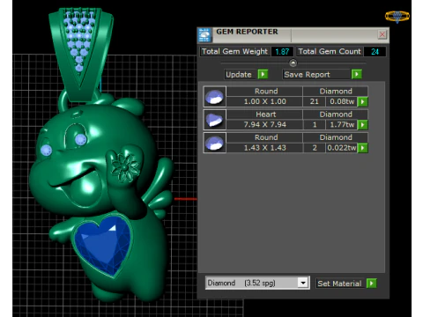Close the Gem Reporter panel
423x317 pixels.
[x=382, y=34]
